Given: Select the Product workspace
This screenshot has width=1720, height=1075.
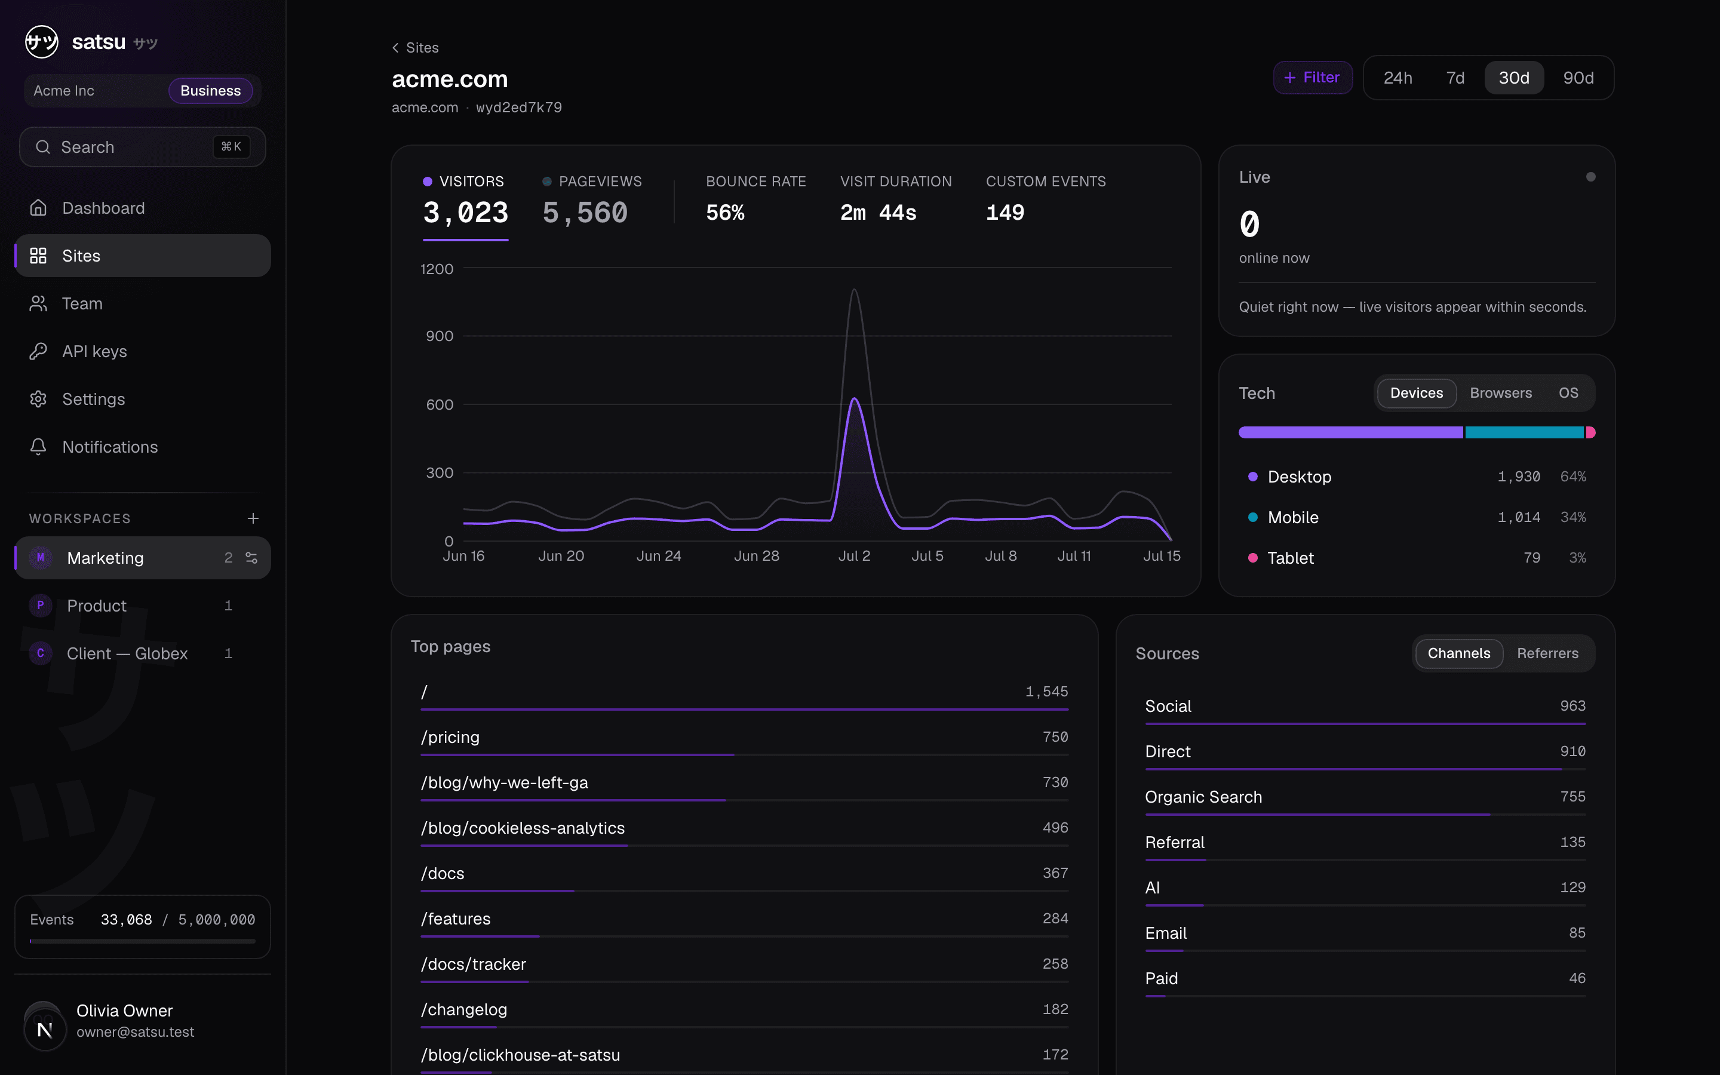Looking at the screenshot, I should pos(142,605).
